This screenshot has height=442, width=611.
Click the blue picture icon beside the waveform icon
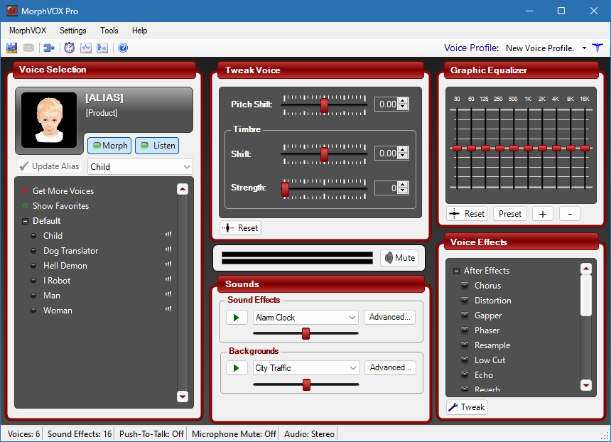pos(102,48)
